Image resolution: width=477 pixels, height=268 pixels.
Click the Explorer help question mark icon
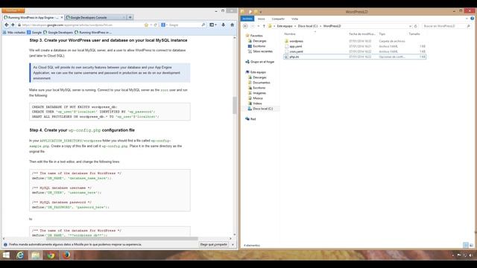pos(472,19)
